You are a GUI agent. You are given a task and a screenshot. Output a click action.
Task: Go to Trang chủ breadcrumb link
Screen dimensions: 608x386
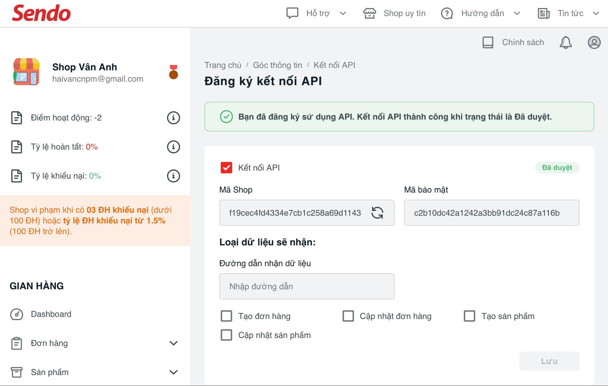point(223,65)
